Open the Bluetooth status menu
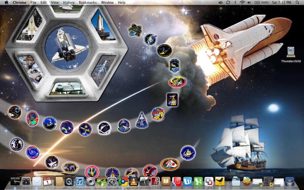304x190 pixels. 235,2
